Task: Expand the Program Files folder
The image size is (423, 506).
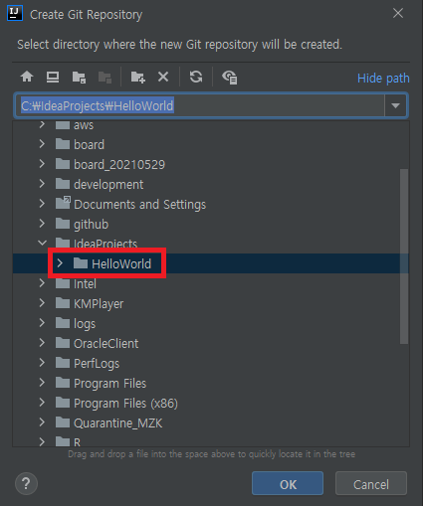Action: point(42,383)
